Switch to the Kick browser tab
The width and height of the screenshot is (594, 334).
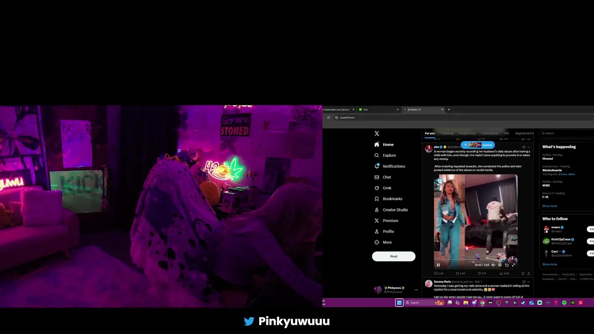coord(378,109)
